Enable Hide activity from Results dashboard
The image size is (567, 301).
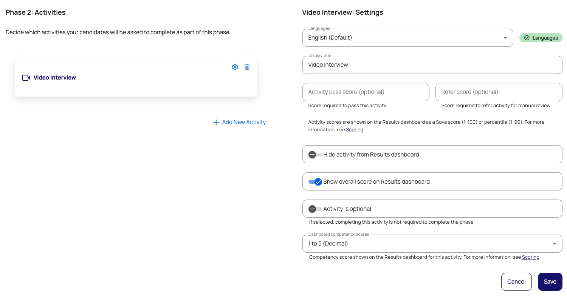[x=315, y=155]
